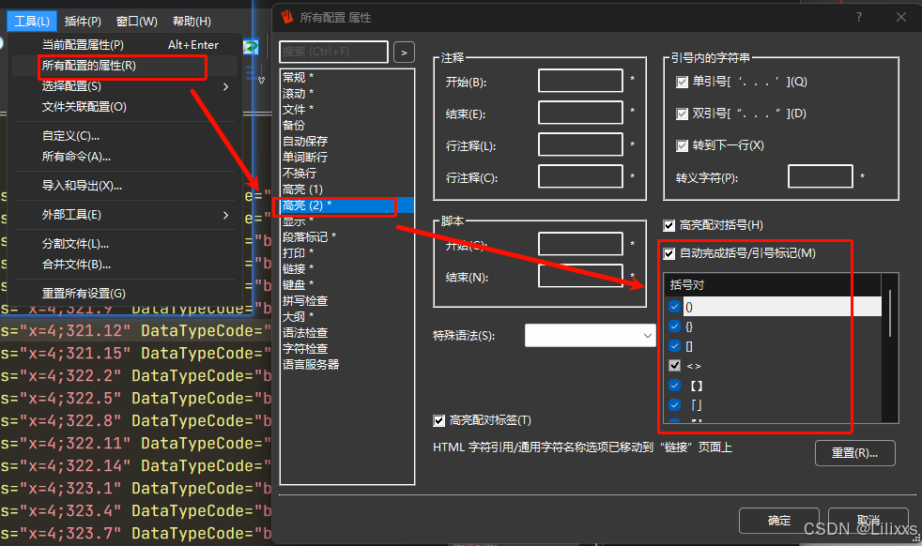Viewport: 922px width, 546px height.
Task: Select 大纲 in the category list
Action: 347,317
